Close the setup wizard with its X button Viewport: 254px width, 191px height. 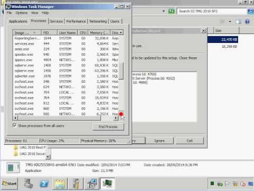coord(204,31)
